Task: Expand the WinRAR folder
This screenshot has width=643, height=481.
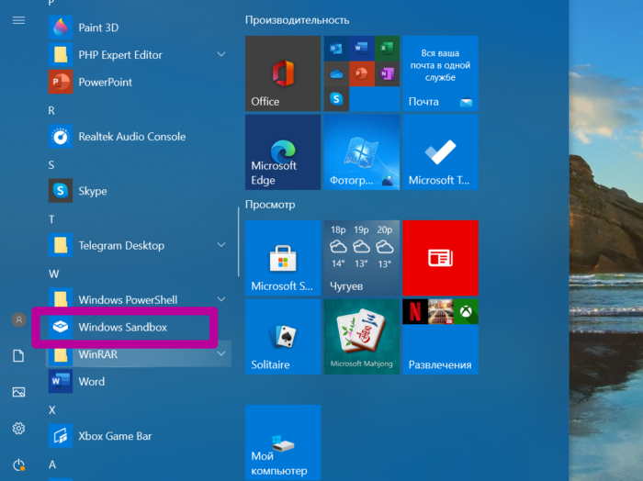Action: [221, 353]
